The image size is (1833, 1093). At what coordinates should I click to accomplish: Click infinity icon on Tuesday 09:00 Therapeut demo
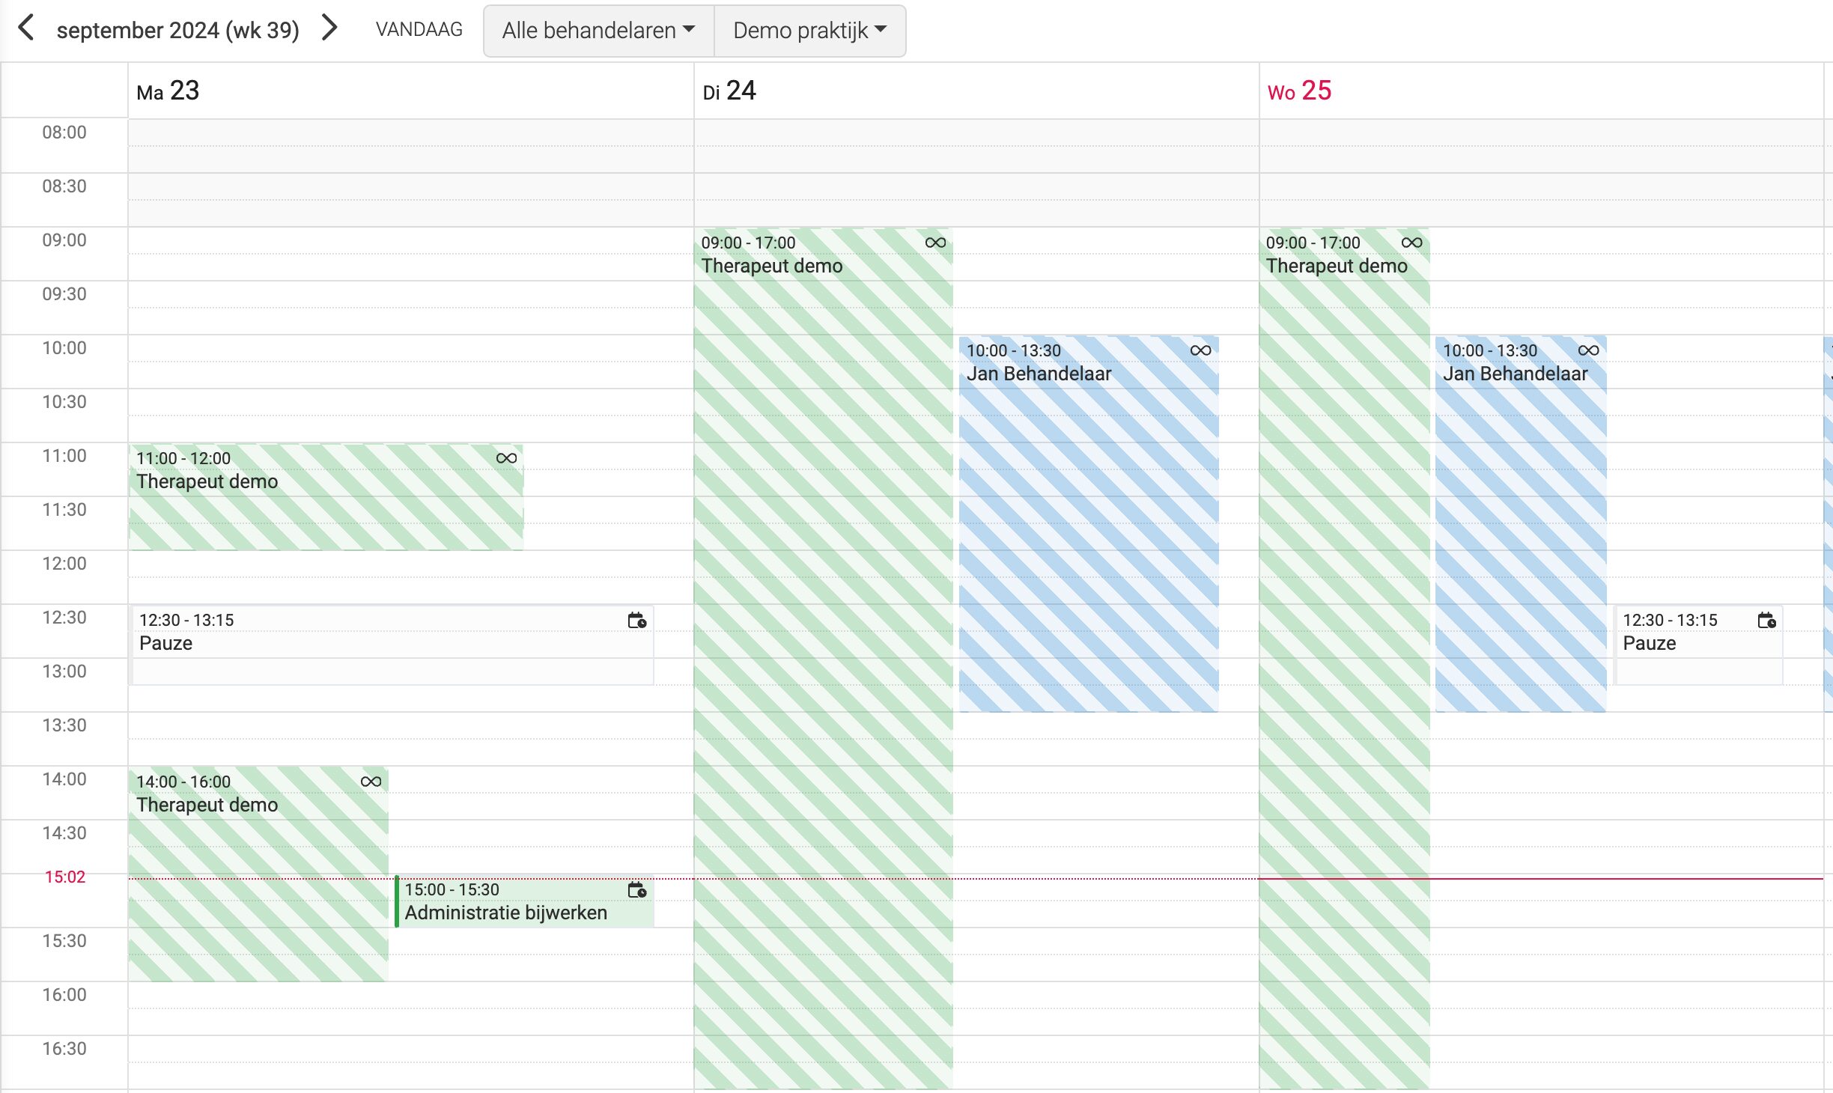[x=936, y=243]
